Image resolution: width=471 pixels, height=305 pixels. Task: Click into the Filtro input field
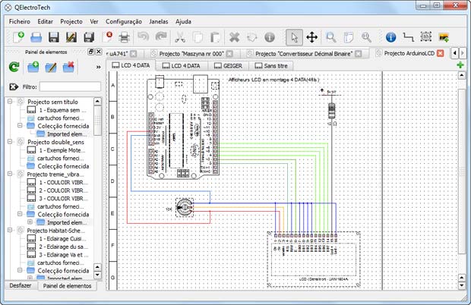click(70, 86)
